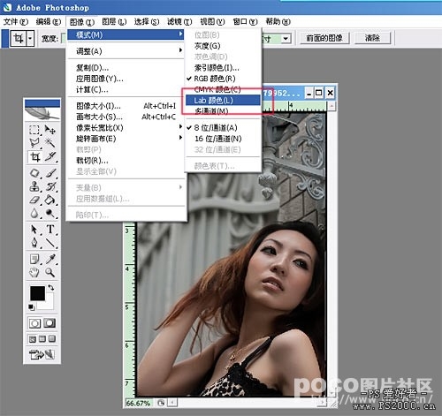The height and width of the screenshot is (416, 442).
Task: Choose 复制(D)... command
Action: [126, 68]
